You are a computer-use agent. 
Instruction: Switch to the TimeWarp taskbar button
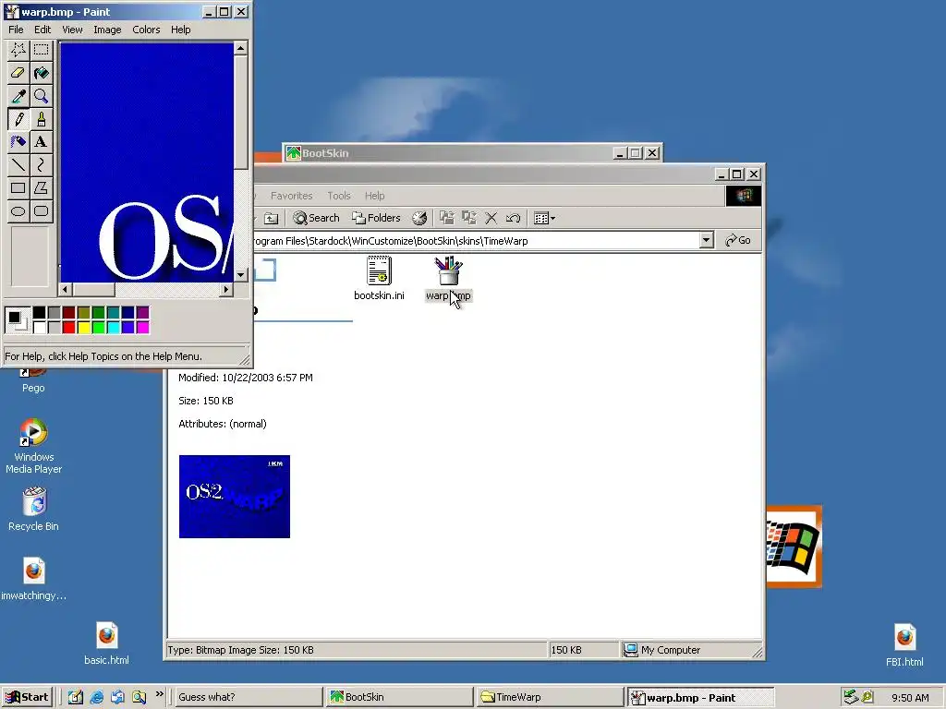tap(549, 698)
